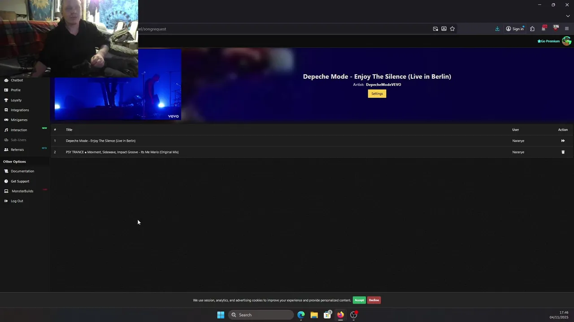Open Referrals in the sidebar
Viewport: 574px width, 322px height.
(17, 150)
